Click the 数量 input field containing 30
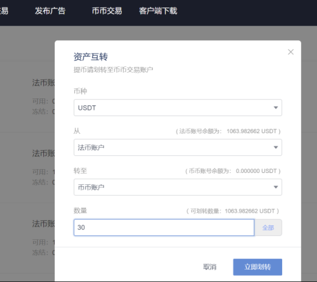 click(164, 227)
